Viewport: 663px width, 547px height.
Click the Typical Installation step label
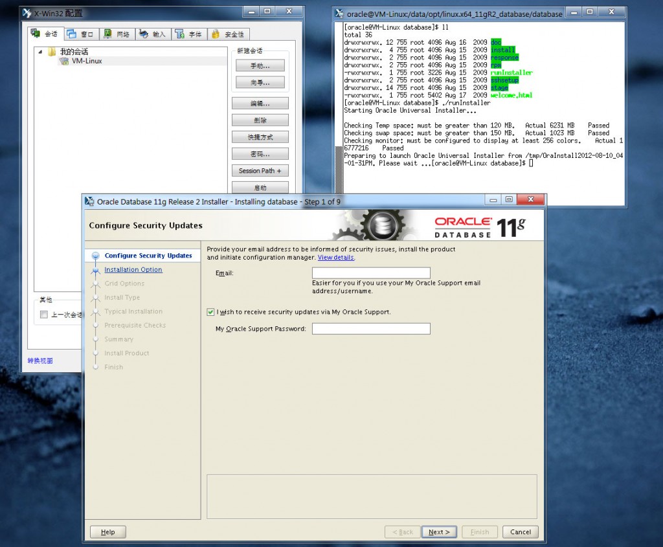click(133, 311)
